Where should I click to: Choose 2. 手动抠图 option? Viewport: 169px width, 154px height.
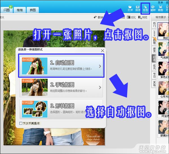coord(61,88)
